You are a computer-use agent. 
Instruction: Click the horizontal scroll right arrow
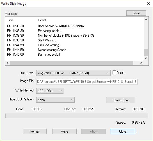click(x=141, y=63)
